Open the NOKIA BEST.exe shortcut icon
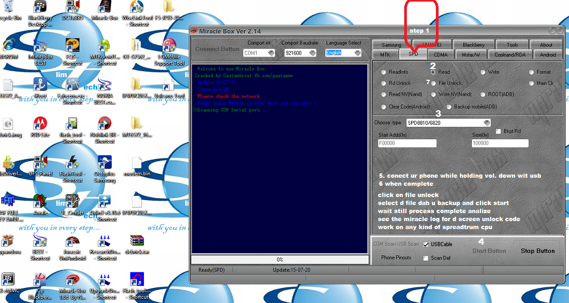This screenshot has width=569, height=303. pos(105,85)
